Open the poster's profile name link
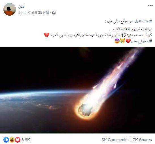 pos(22,7)
